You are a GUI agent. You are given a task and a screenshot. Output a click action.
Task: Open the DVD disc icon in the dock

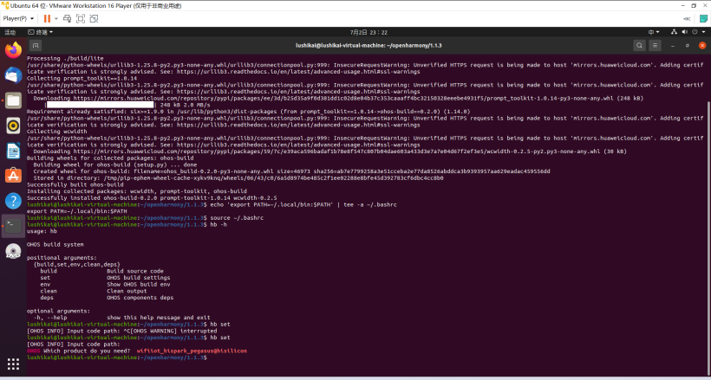click(13, 251)
